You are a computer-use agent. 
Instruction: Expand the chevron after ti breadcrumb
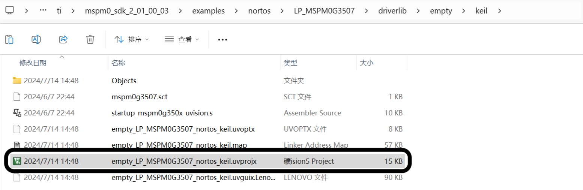[x=74, y=11]
